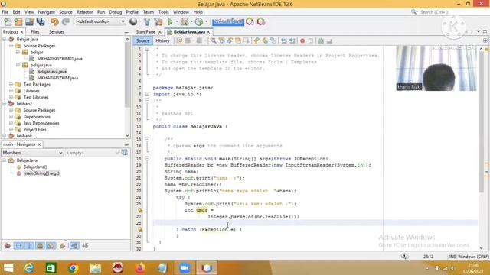Click the New Project toolbar icon
Screen dimensions: 490x275
(18, 21)
